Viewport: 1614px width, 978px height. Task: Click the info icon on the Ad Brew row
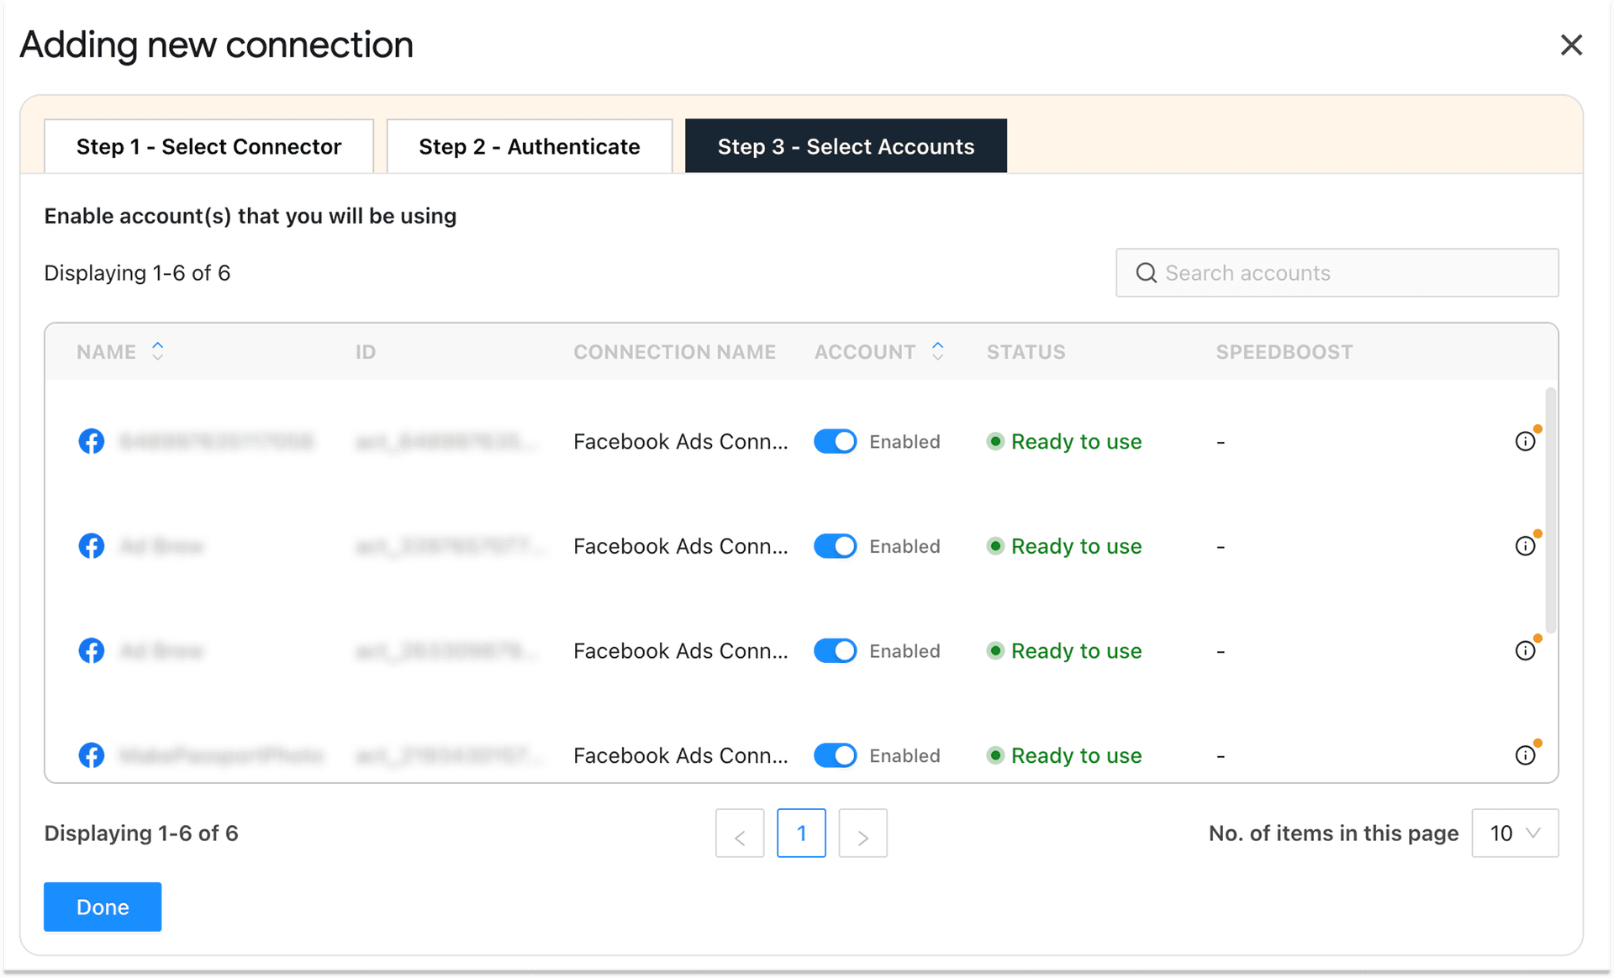(1526, 544)
